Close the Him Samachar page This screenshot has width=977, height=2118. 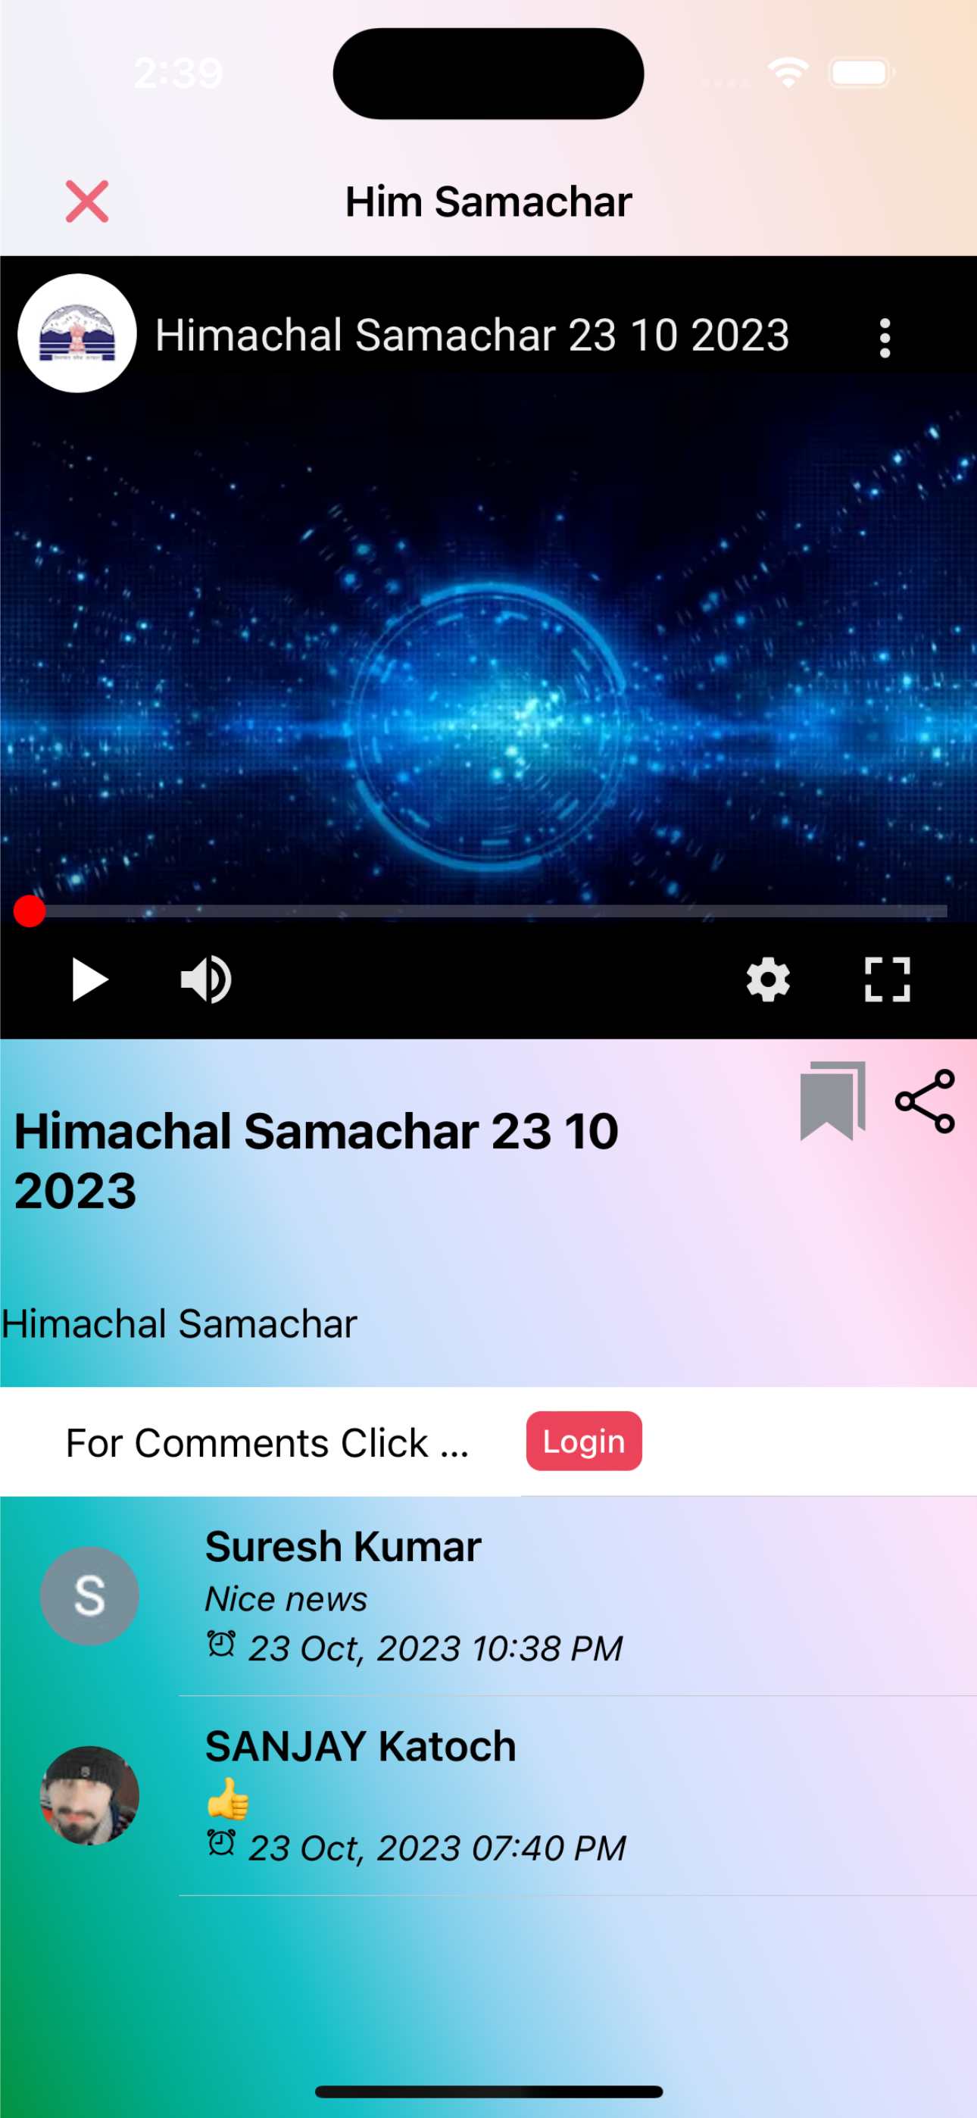pyautogui.click(x=87, y=201)
